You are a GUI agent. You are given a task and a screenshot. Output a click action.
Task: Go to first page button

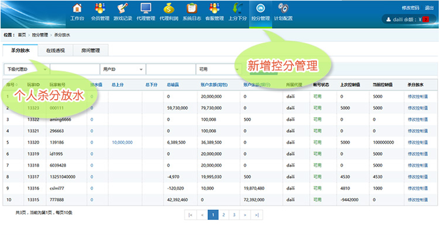[x=190, y=215]
